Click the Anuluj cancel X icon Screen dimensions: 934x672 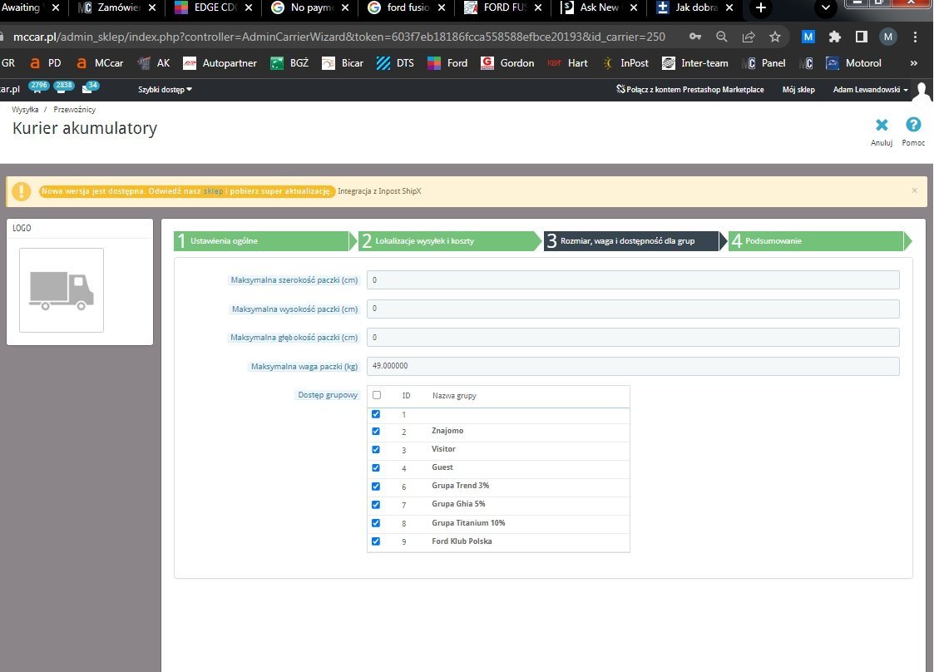coord(882,126)
